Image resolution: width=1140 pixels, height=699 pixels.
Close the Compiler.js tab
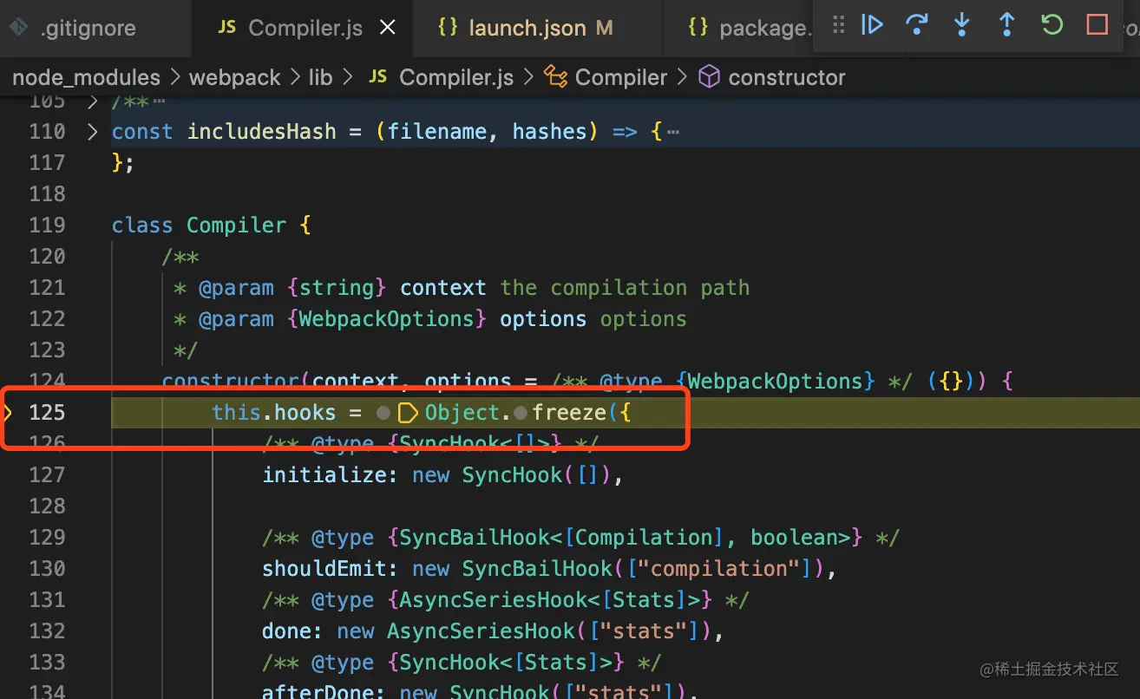[388, 28]
